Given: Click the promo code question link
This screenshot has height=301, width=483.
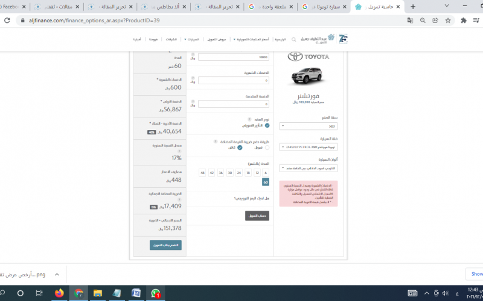Looking at the screenshot, I should coord(252,199).
